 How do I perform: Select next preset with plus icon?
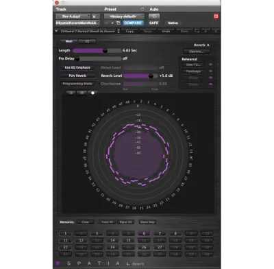[x=112, y=23]
